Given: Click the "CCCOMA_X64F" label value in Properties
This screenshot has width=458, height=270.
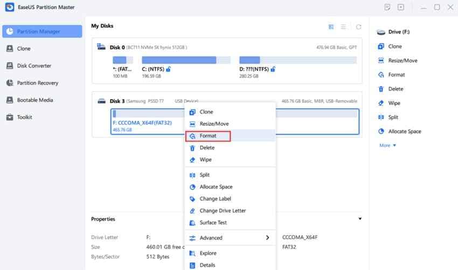Looking at the screenshot, I should pos(300,237).
